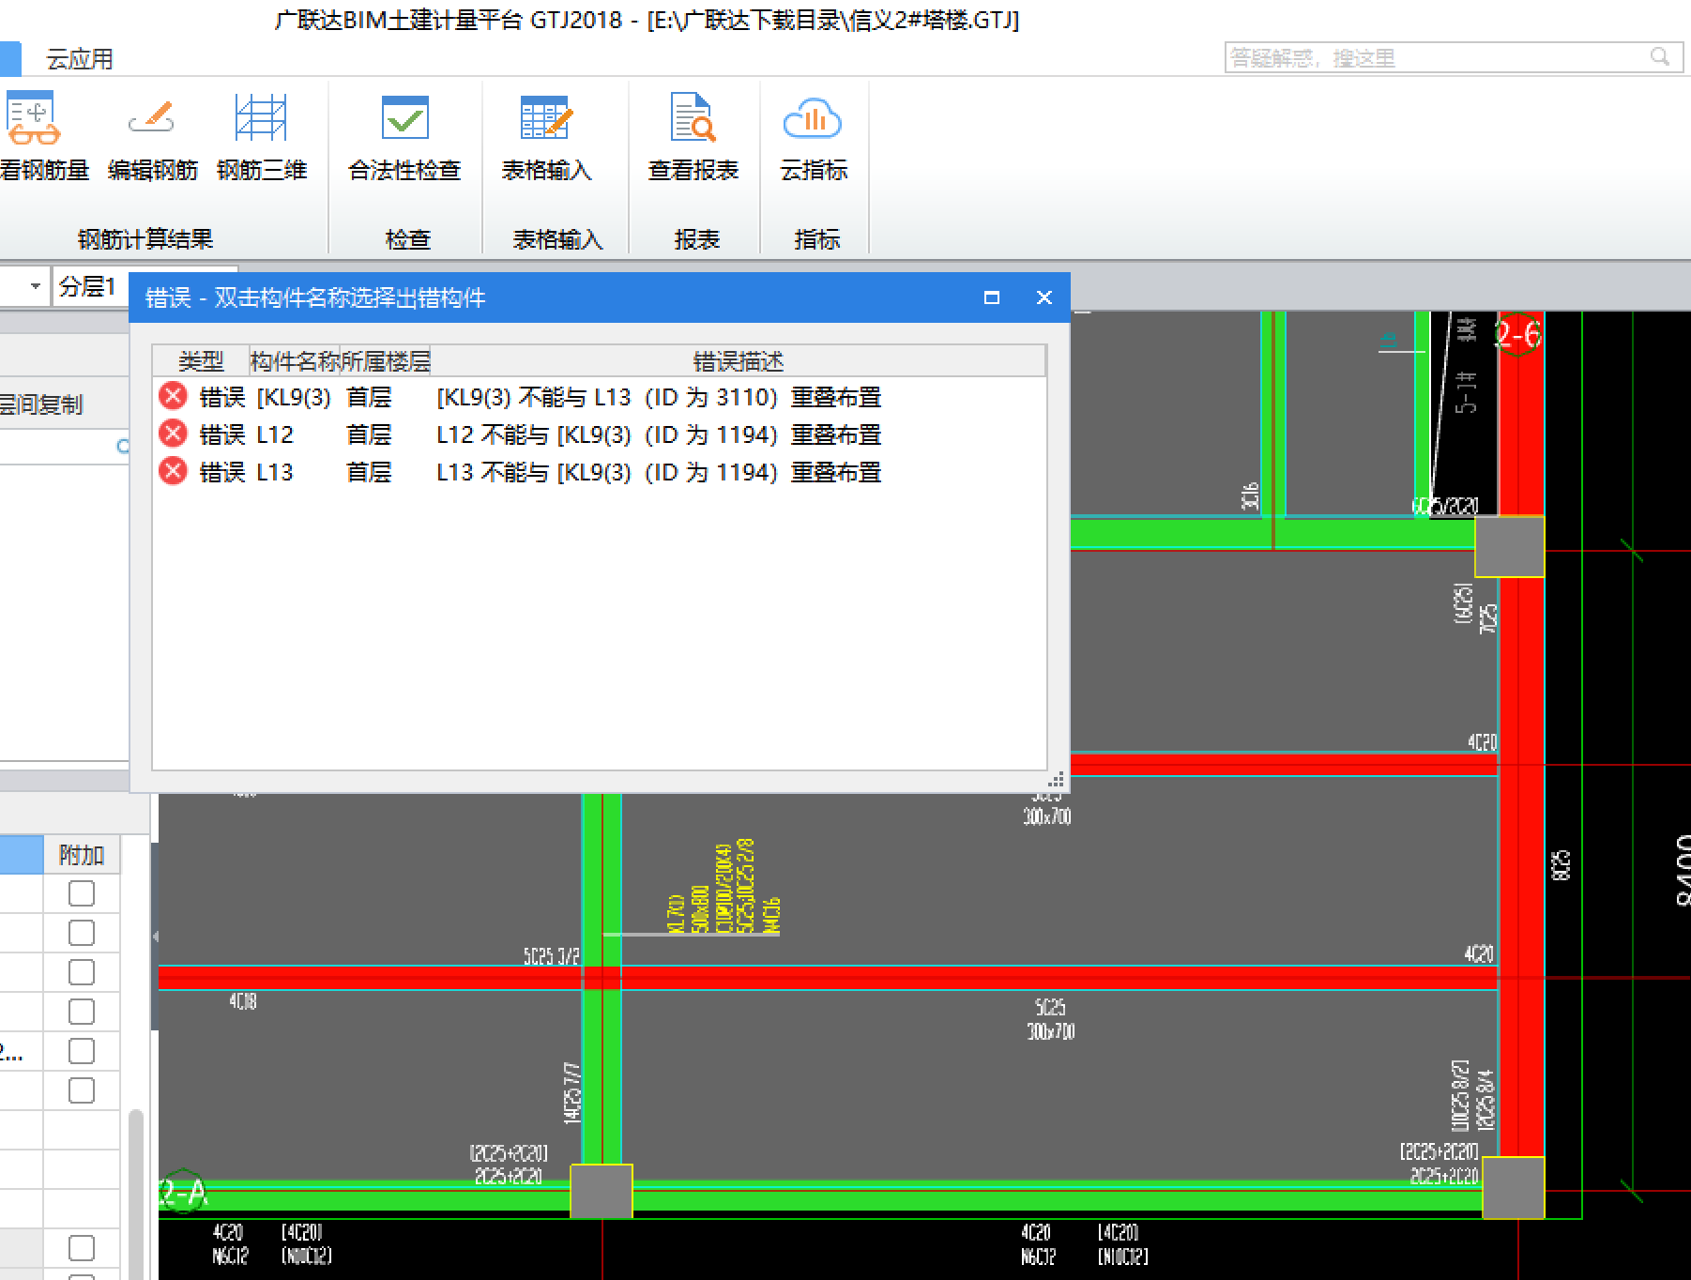Check the third checkbox under 附加
Screen dimensions: 1691x1280
click(x=82, y=972)
